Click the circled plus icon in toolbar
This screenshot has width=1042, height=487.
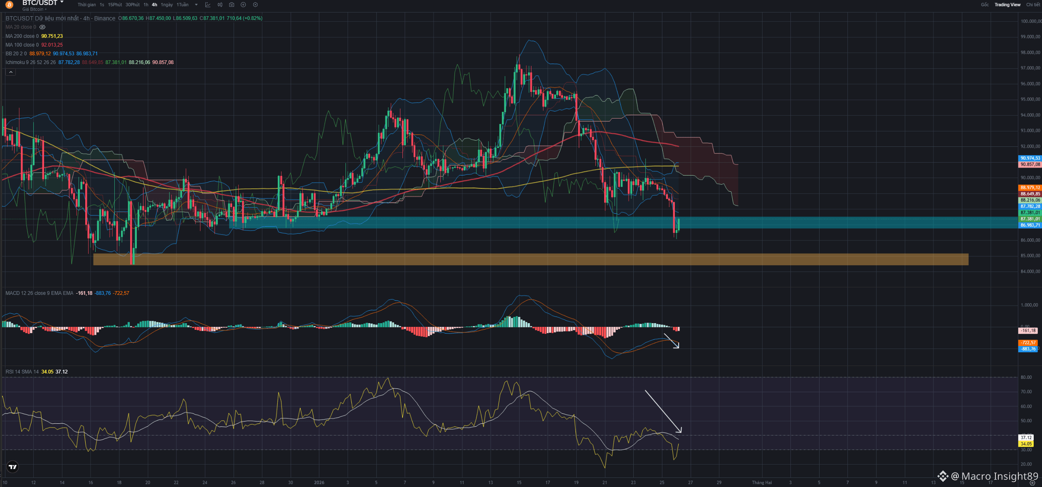(243, 5)
